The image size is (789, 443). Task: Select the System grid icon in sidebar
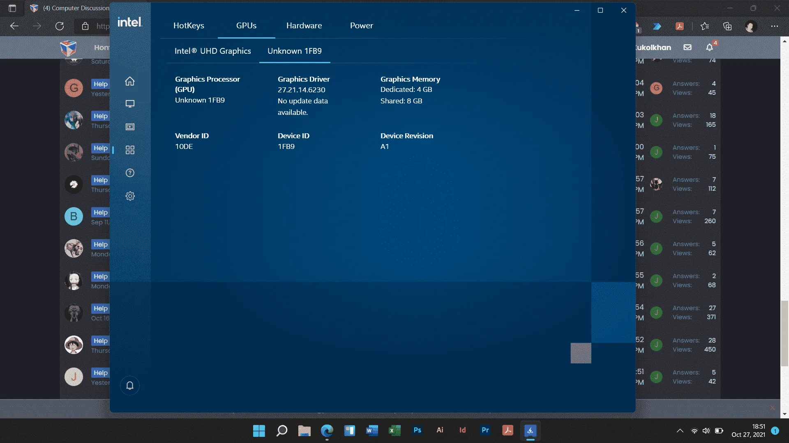coord(130,150)
